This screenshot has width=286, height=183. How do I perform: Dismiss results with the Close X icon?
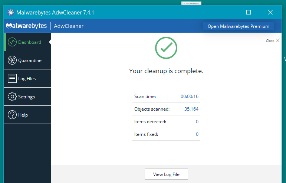(278, 41)
